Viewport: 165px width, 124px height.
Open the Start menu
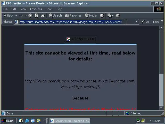pos(7,121)
